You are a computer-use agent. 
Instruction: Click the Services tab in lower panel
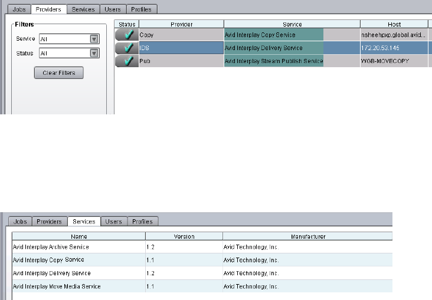coord(84,222)
